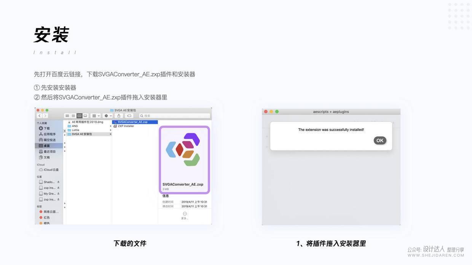Viewport: 472px width, 265px height.
Task: Select ZXP Installer in file column
Action: point(124,126)
